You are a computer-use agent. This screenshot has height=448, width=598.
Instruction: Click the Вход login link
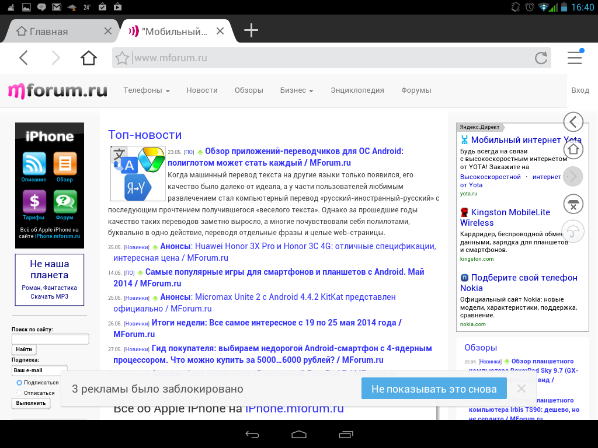[580, 90]
